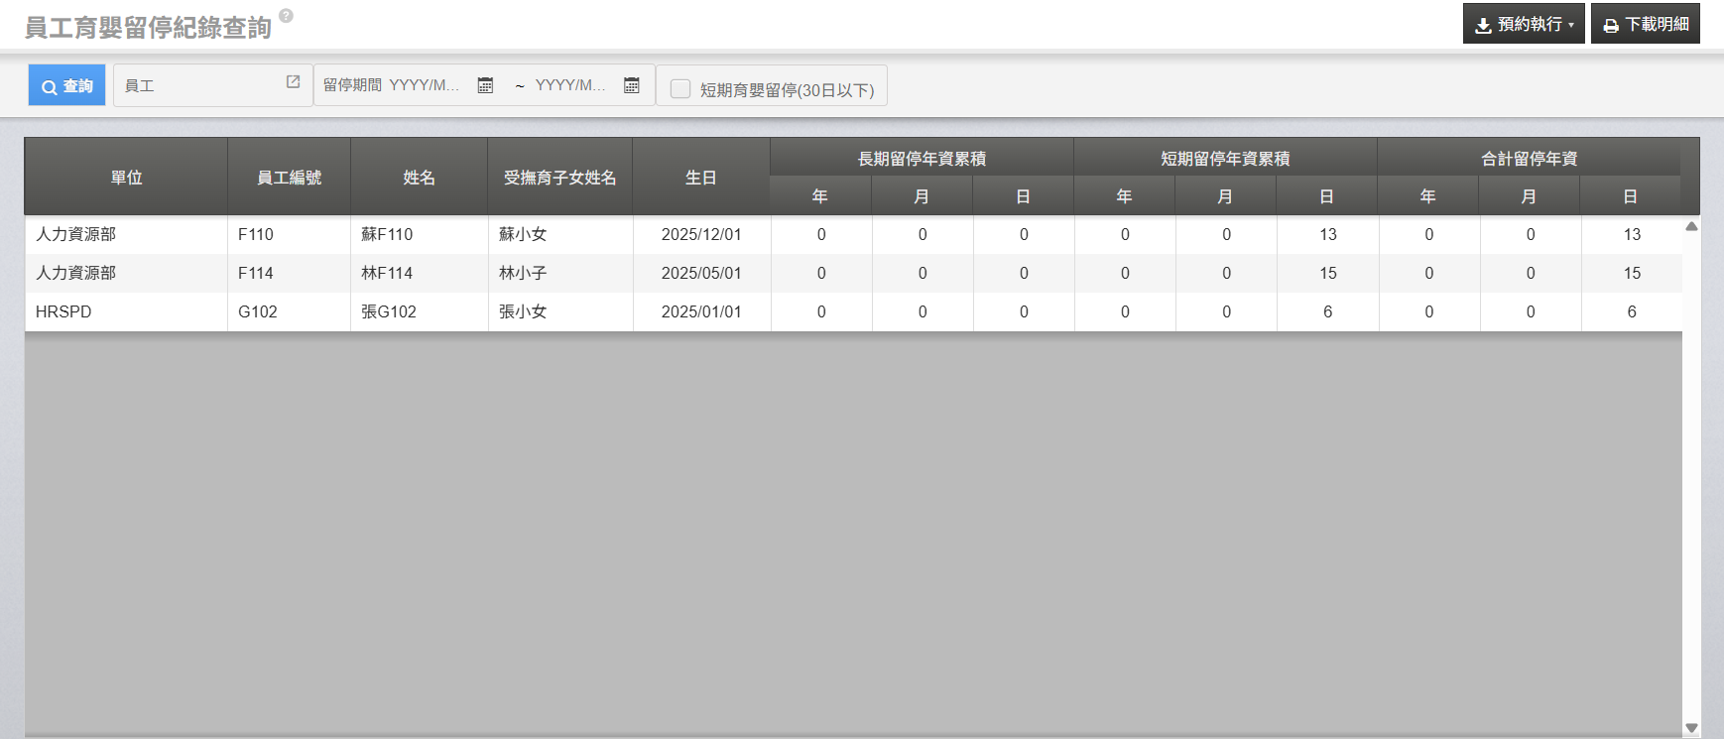The width and height of the screenshot is (1724, 739).
Task: Sort by the 員工編號 column header
Action: (289, 178)
